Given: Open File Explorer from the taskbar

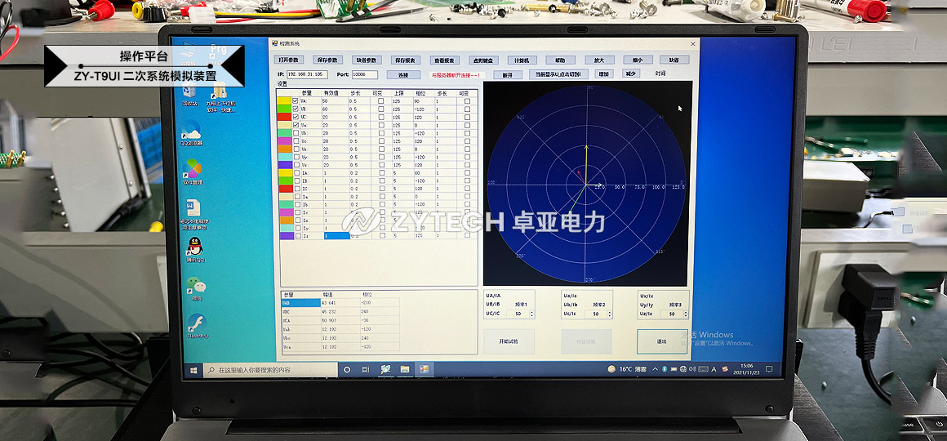Looking at the screenshot, I should pyautogui.click(x=404, y=369).
